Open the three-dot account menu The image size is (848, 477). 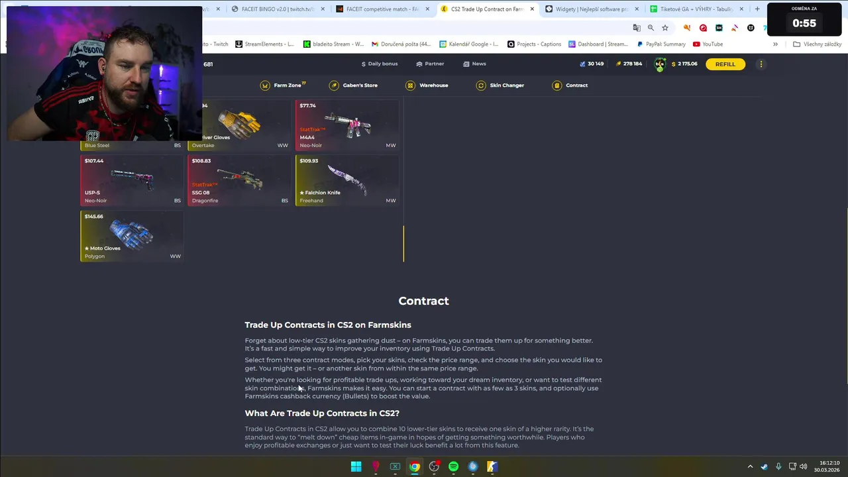[x=761, y=64]
